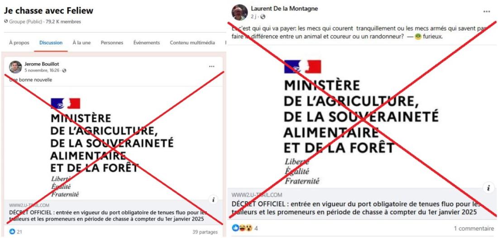498x238 pixels.
Task: Open the three-dot menu on Laurent's post
Action: (487, 11)
